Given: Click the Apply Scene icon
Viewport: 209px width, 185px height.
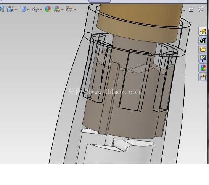Looking at the screenshot, I should 57,9.
